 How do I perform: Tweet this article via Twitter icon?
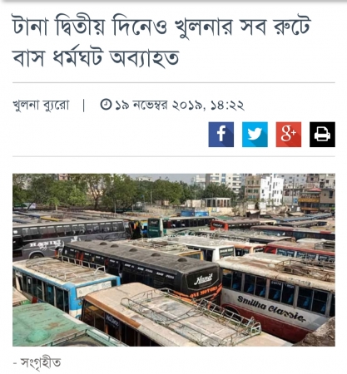[255, 135]
